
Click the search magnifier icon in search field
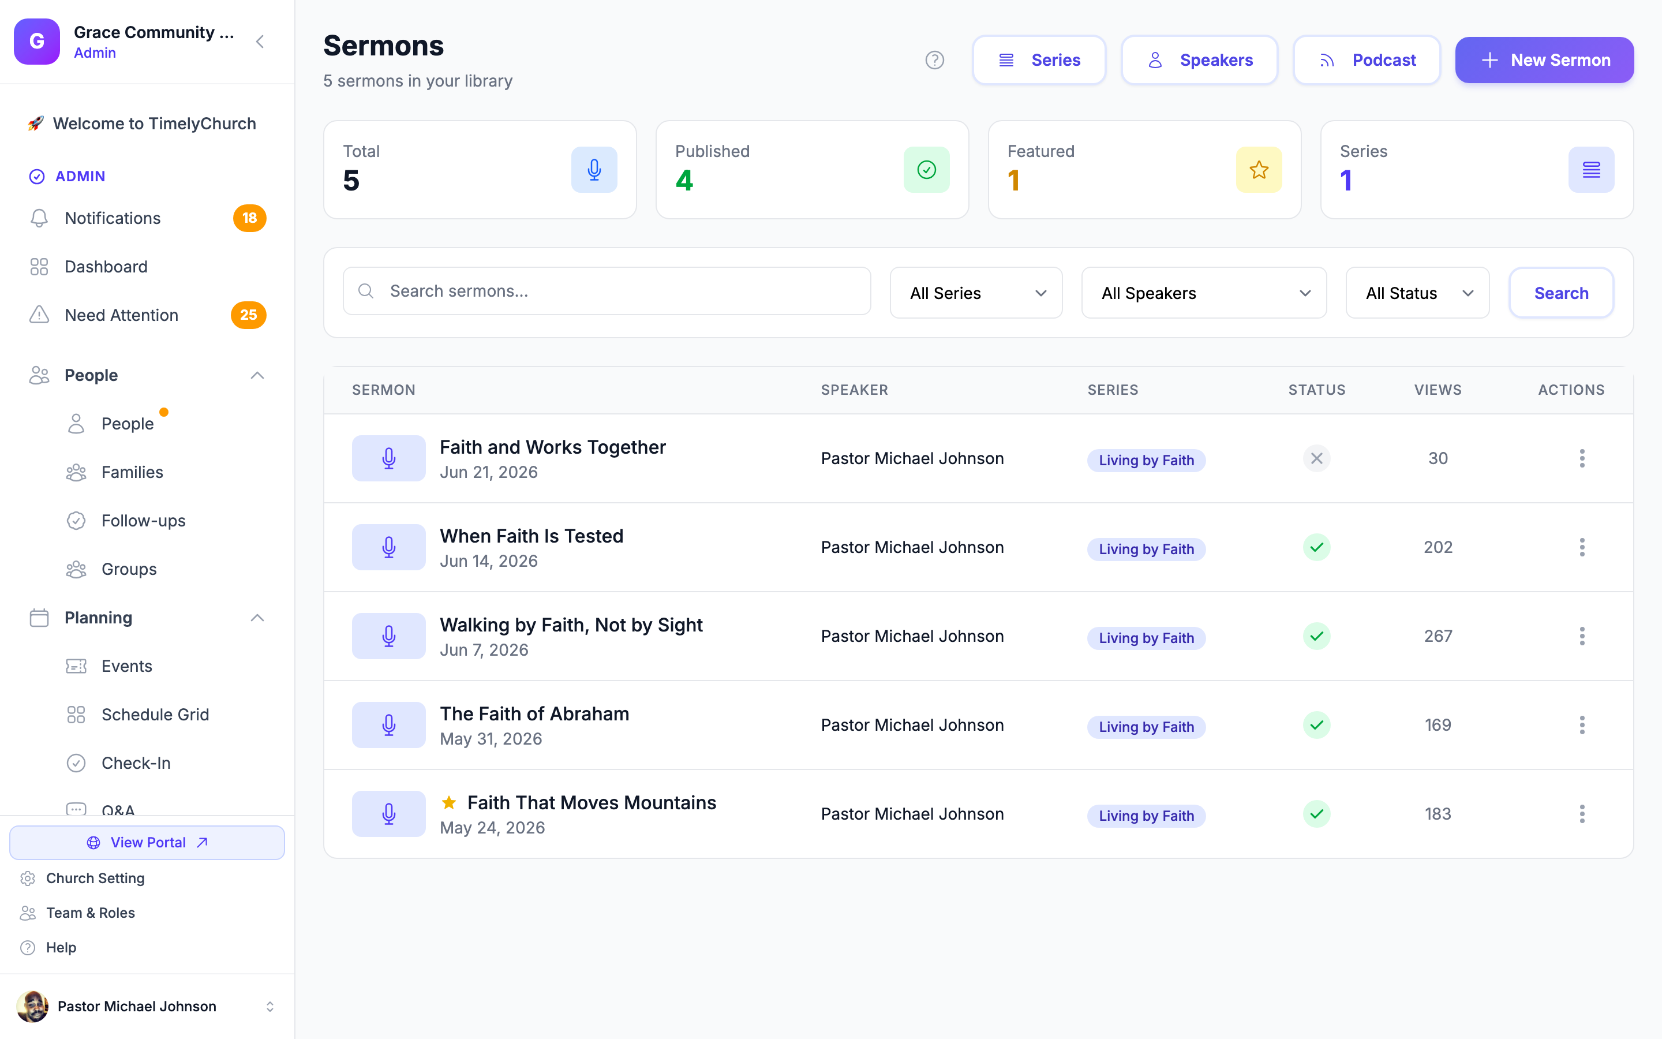click(x=366, y=291)
